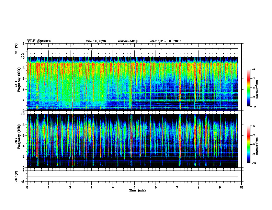Click the '-10' tick on ch.1 colorbar
Image resolution: width=272 pixels, height=210 pixels.
(x=254, y=107)
